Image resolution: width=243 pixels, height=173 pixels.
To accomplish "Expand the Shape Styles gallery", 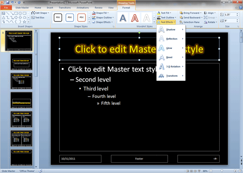I will [89, 22].
